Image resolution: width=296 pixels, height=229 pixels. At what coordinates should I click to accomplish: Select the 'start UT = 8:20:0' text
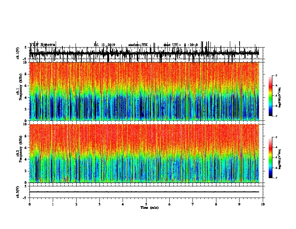pyautogui.click(x=181, y=45)
